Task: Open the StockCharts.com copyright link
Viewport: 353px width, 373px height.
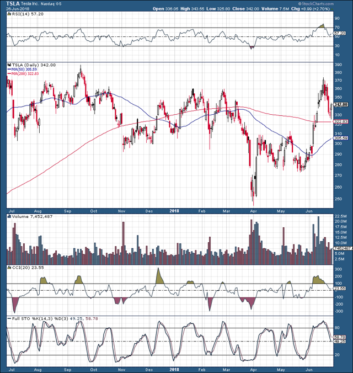Action: pyautogui.click(x=316, y=3)
